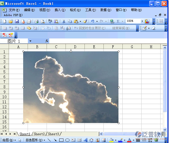Open the Paste options dropdown arrow
Image resolution: width=169 pixels, height=143 pixels.
(x=80, y=21)
